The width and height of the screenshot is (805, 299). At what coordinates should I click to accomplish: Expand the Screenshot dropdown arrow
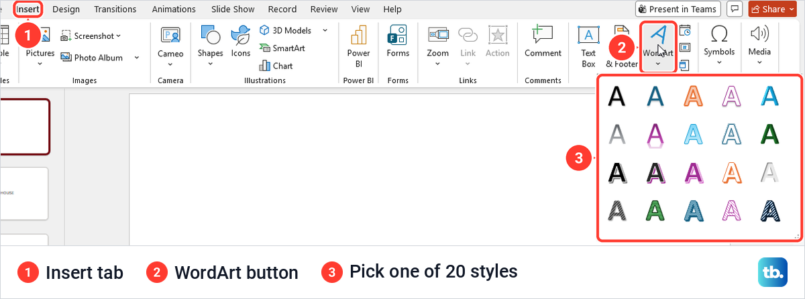click(118, 36)
